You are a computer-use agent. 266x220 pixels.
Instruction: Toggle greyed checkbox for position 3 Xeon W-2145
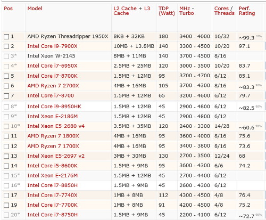coord(6,56)
